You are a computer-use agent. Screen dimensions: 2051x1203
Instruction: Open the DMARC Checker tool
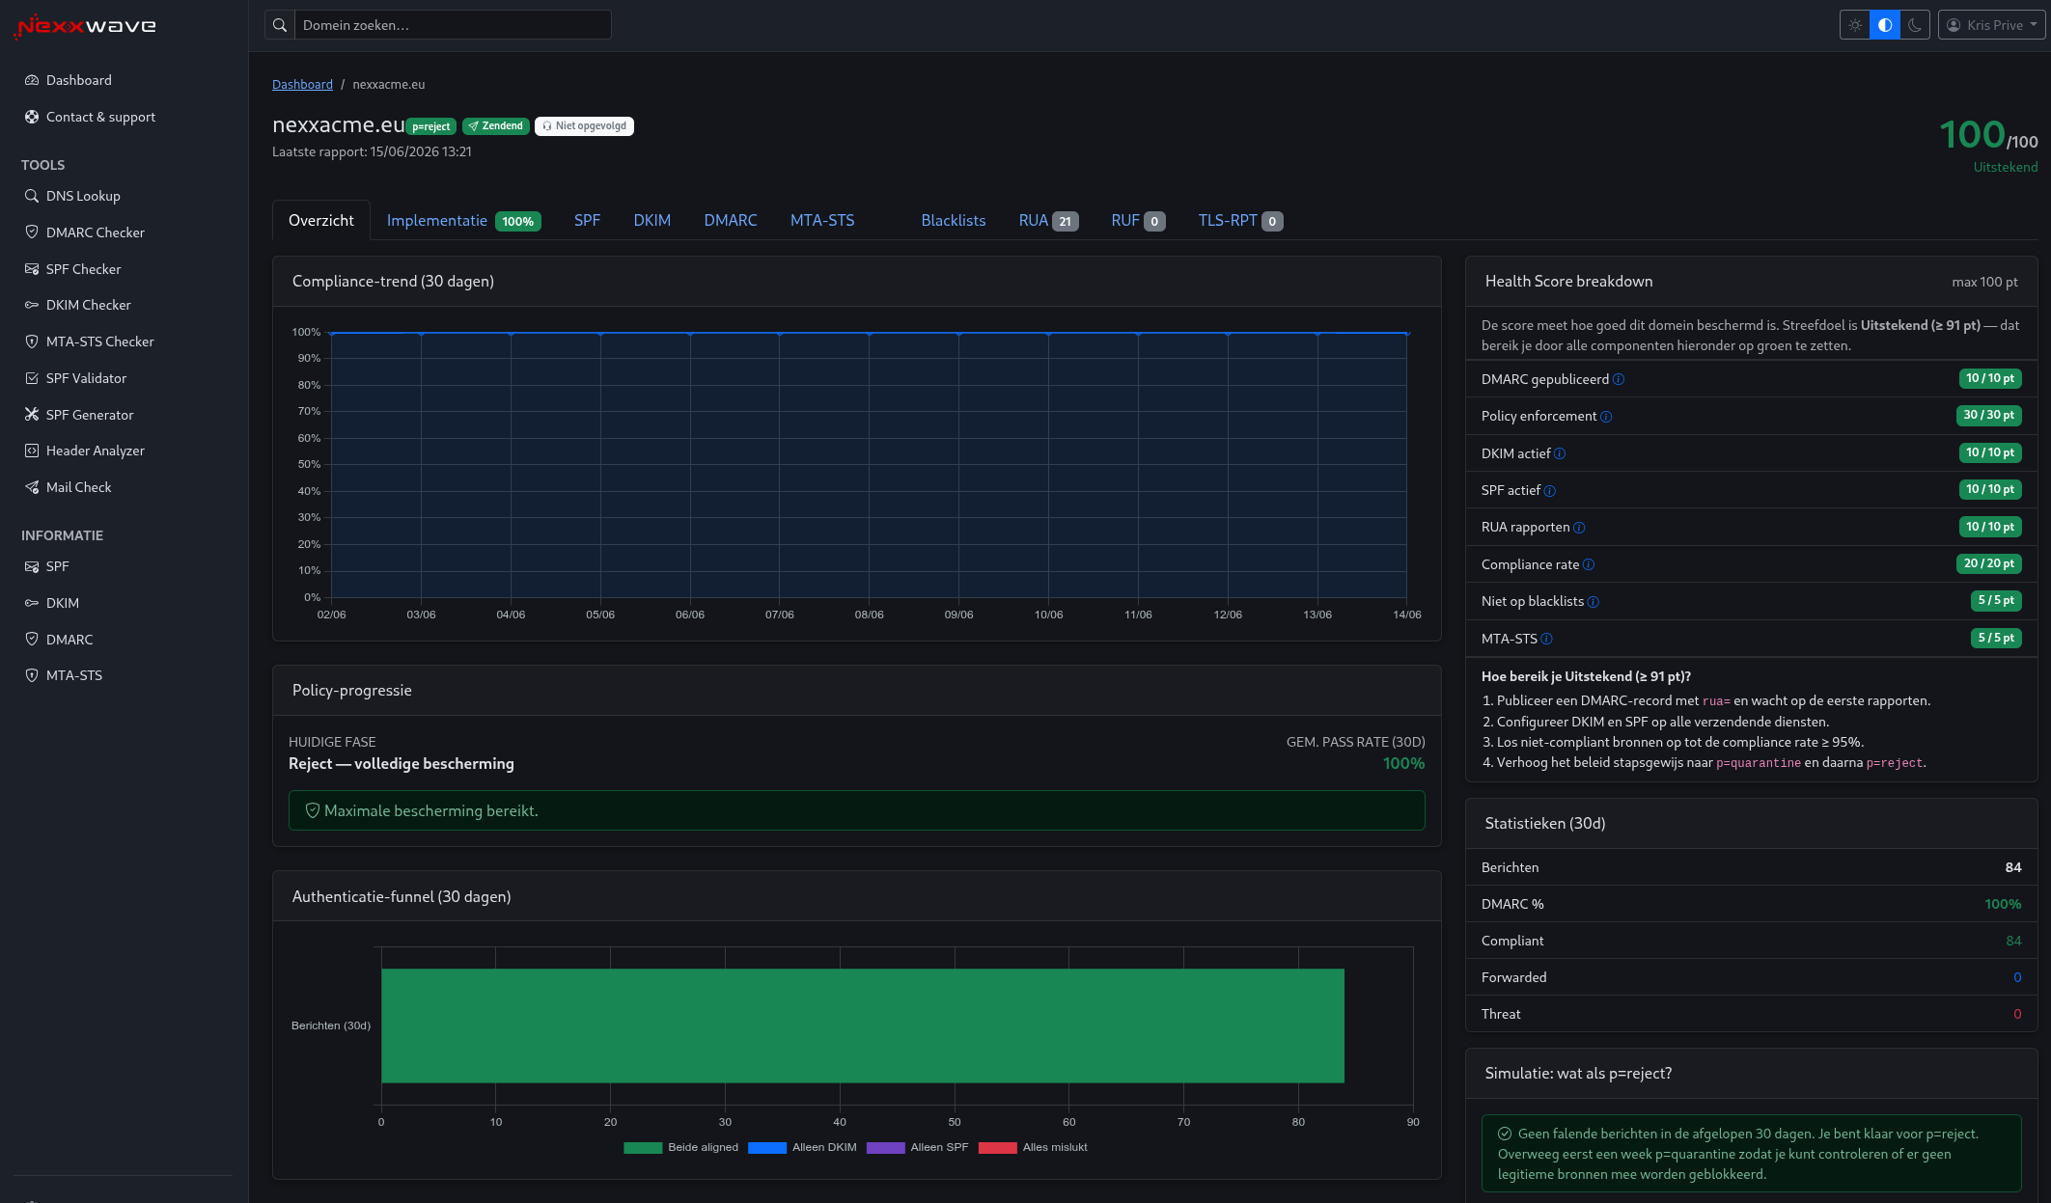coord(95,232)
